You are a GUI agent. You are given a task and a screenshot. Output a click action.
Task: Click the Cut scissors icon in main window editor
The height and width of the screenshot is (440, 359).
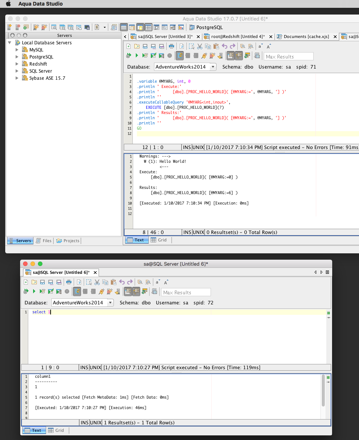199,46
